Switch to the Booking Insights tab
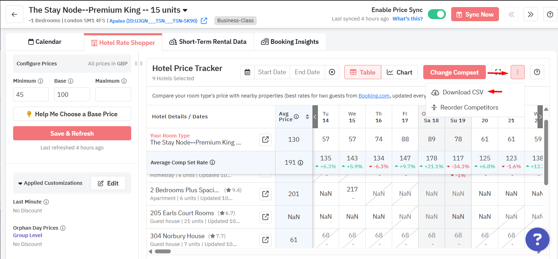The width and height of the screenshot is (558, 259). tap(290, 42)
